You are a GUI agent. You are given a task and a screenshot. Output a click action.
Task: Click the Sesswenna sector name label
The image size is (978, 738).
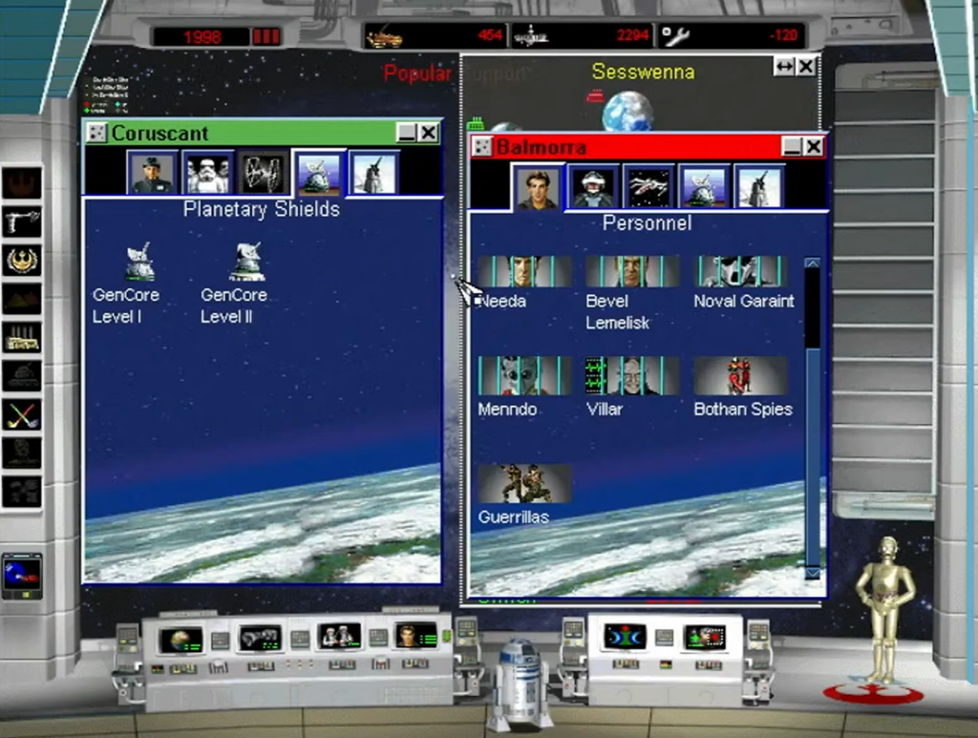point(643,72)
